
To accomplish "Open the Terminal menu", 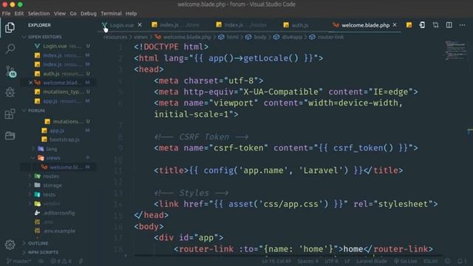I will (111, 13).
